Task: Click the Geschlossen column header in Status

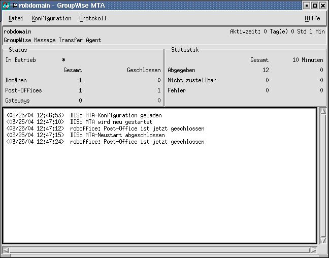Action: pos(144,70)
